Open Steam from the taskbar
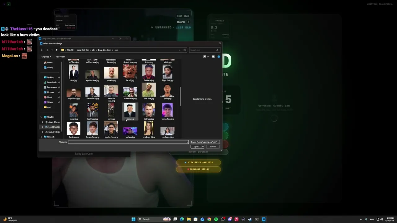Image resolution: width=397 pixels, height=223 pixels. click(x=250, y=219)
